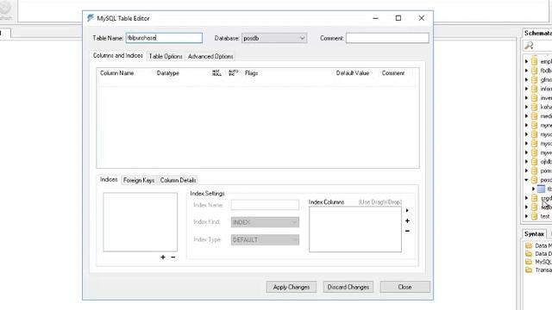The height and width of the screenshot is (310, 552).
Task: Collapse the expanded 'posd' schema node
Action: coord(527,180)
